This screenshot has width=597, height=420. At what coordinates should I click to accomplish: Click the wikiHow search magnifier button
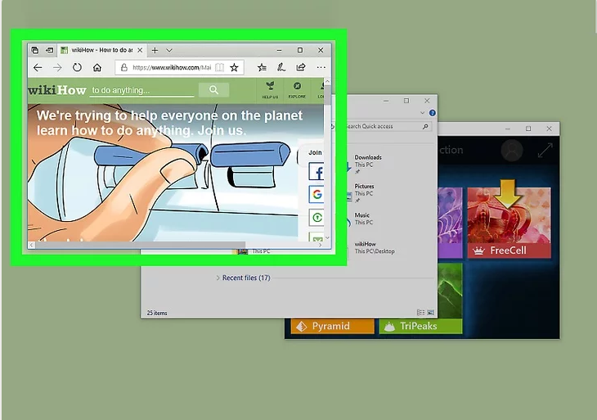click(213, 90)
